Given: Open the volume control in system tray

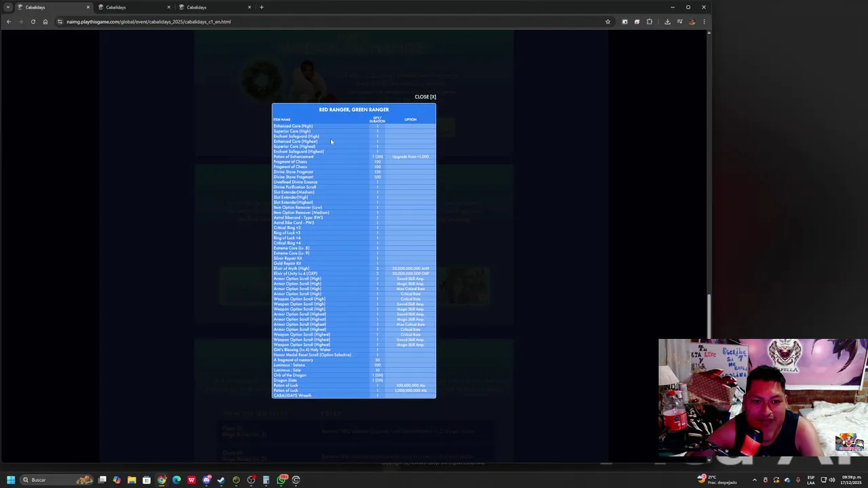Looking at the screenshot, I should [x=832, y=480].
